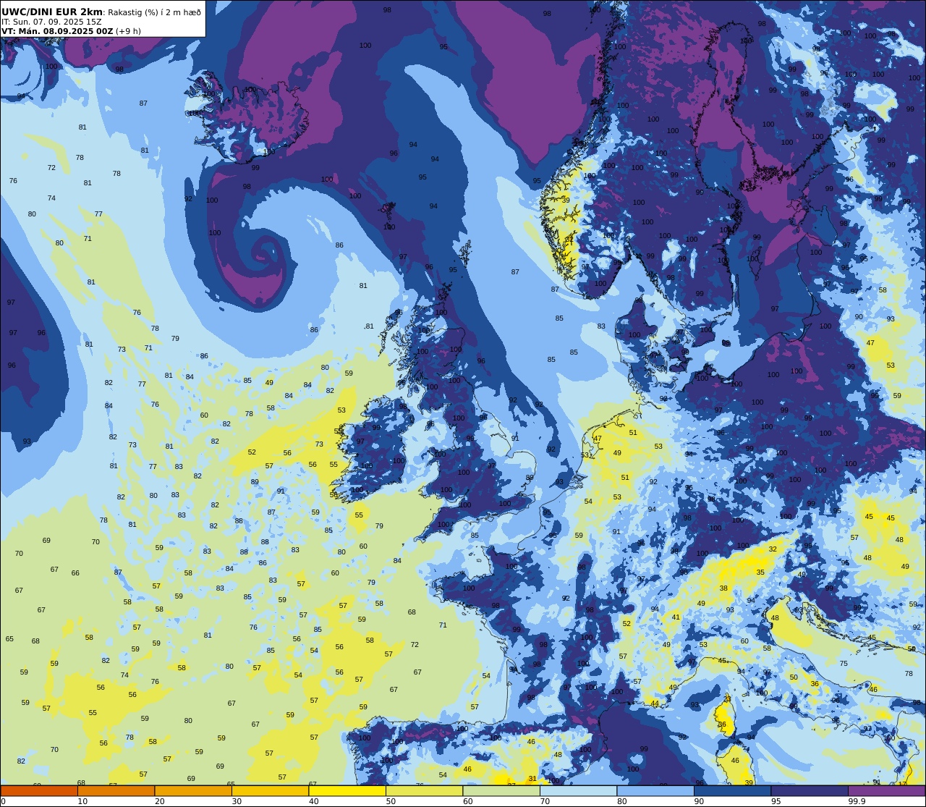
Task: Click the "66" humidity value on the map
Action: (x=75, y=573)
